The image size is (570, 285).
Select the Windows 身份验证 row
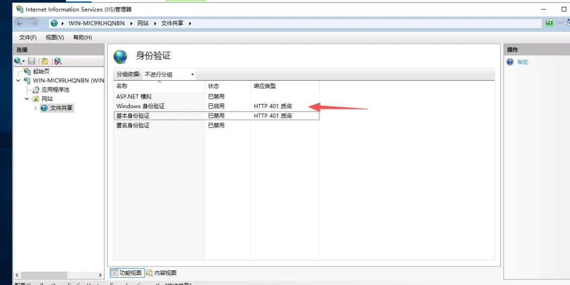217,106
